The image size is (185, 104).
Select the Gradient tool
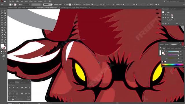coord(5,32)
